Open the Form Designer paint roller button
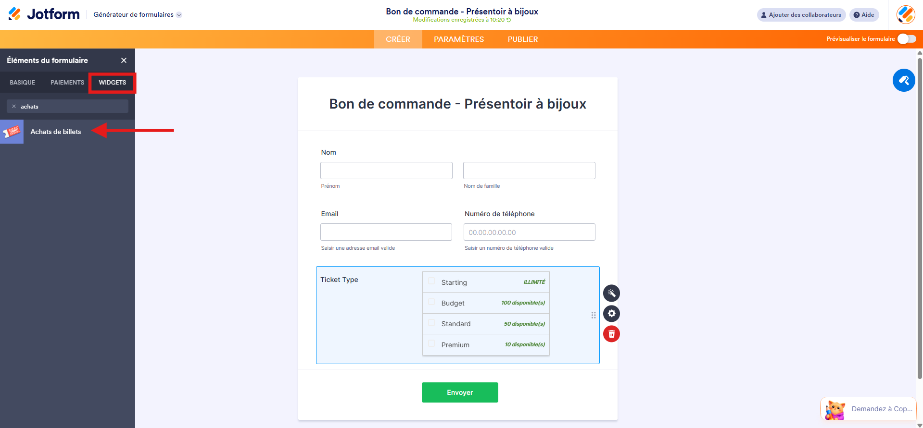Image resolution: width=923 pixels, height=428 pixels. (904, 80)
